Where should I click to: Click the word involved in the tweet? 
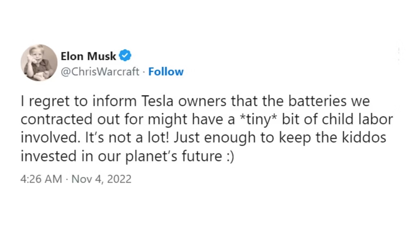[x=50, y=137]
